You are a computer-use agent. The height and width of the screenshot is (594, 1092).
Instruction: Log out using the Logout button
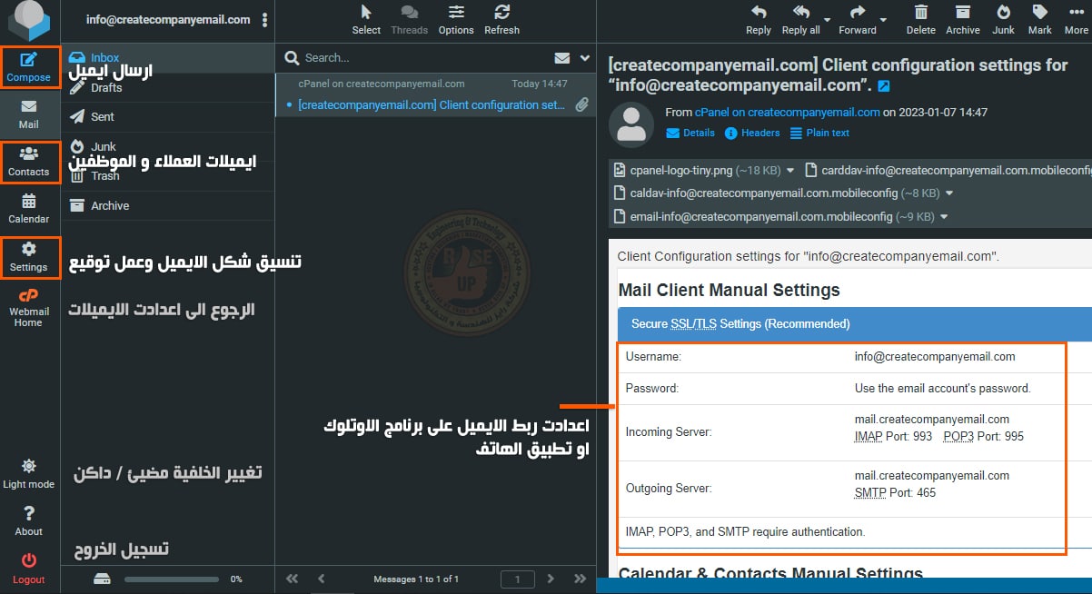click(x=29, y=569)
